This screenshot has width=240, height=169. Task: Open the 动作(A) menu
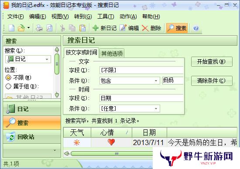pyautogui.click(x=128, y=17)
